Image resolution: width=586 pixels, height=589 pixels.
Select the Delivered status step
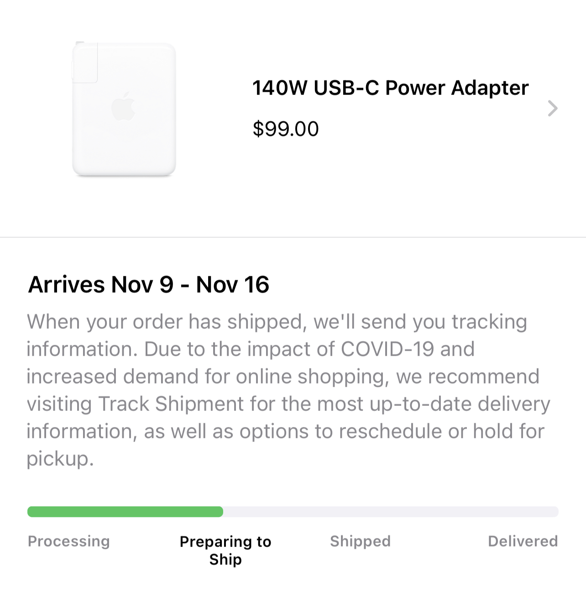(x=523, y=541)
